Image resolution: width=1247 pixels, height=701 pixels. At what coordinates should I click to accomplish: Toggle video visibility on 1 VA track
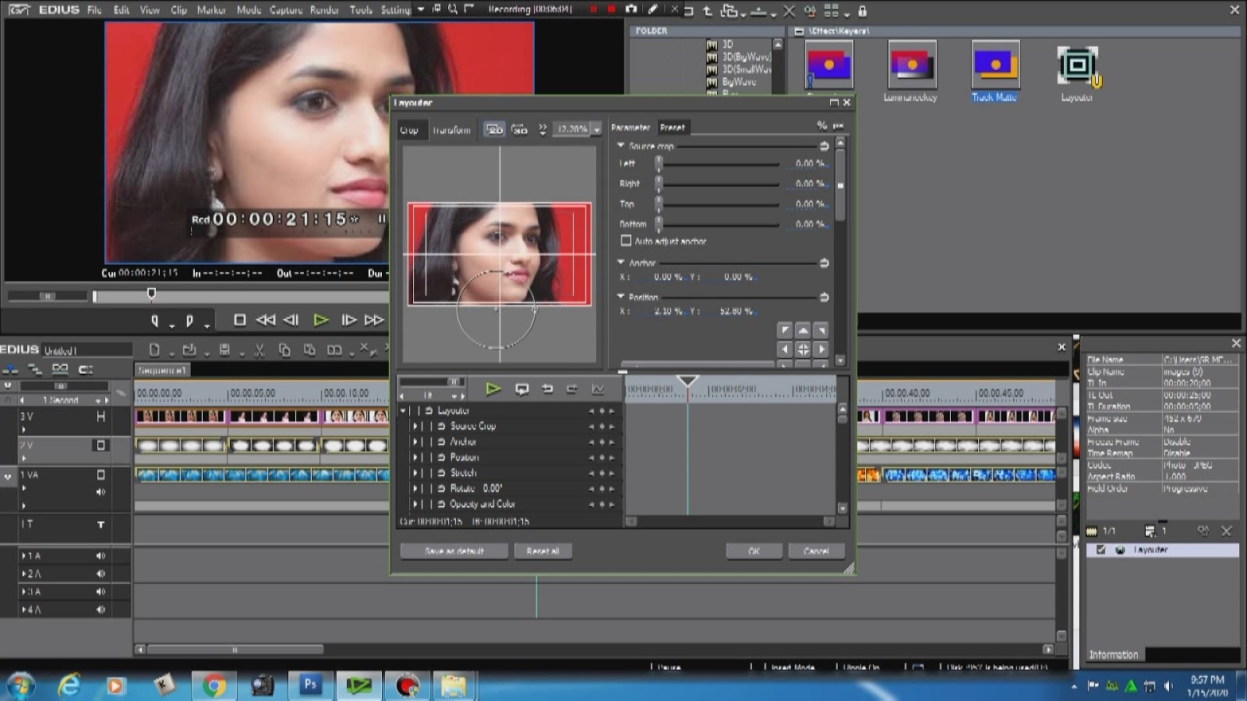101,474
